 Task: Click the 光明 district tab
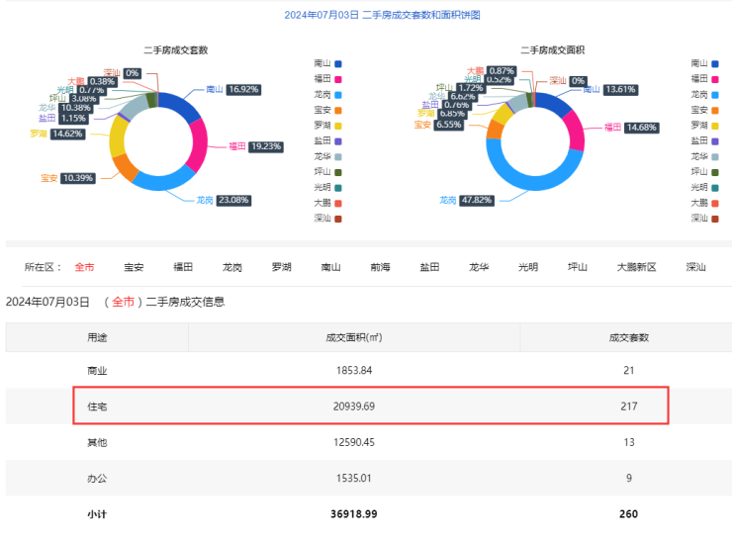click(x=528, y=267)
